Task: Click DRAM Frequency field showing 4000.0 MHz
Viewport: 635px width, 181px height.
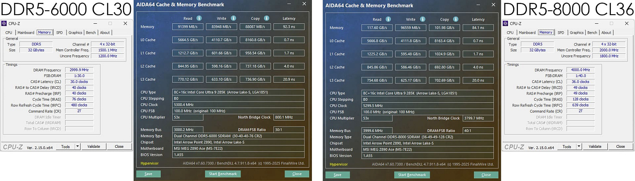Action: coord(580,70)
